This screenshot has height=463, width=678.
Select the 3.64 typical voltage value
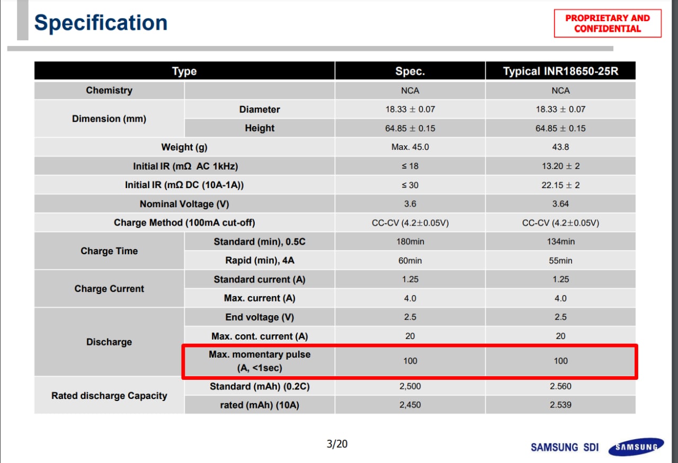560,204
